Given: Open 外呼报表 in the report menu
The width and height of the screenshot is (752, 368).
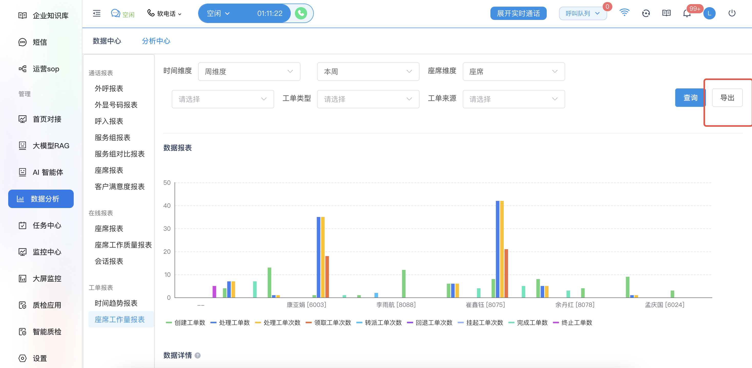Looking at the screenshot, I should coord(109,89).
